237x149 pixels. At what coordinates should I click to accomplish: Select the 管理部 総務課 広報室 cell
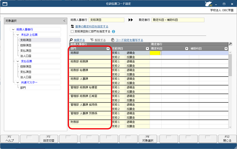[x=90, y=96]
